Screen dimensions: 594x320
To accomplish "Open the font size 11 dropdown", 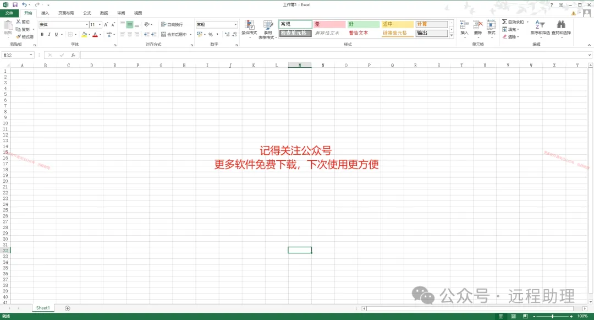I will [x=100, y=24].
